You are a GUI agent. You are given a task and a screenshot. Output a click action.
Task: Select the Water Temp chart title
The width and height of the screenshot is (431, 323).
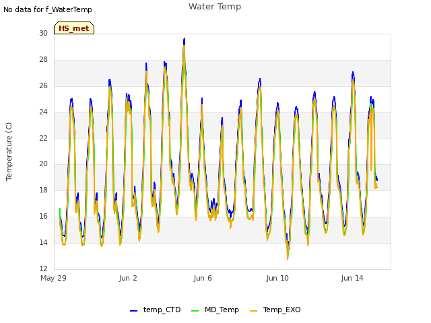pyautogui.click(x=215, y=6)
